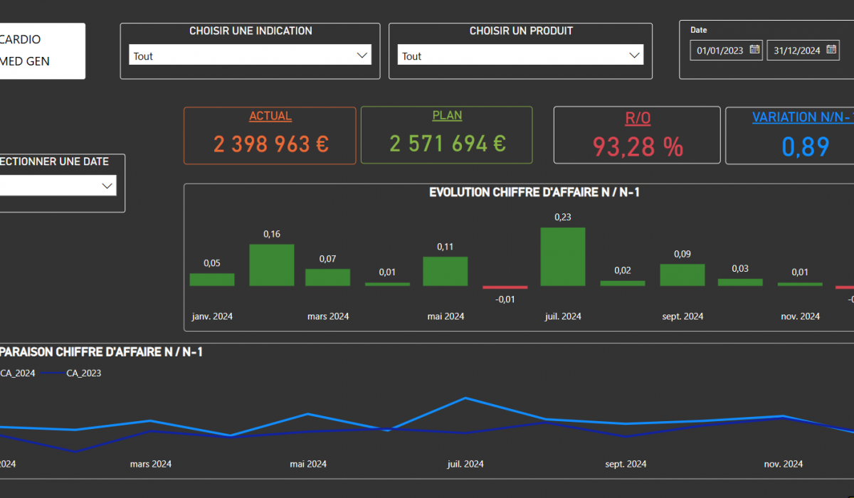
Task: Select the tallest green bar labeled 0,23
Action: 563,257
